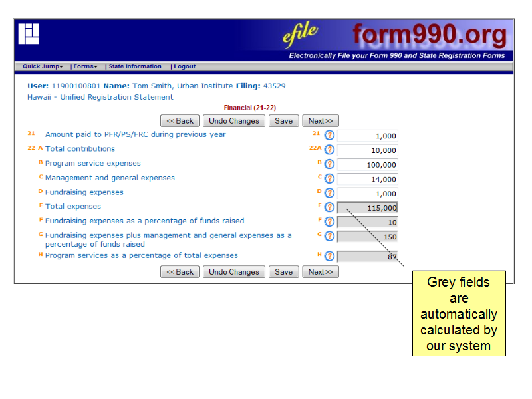Screen dimensions: 532x399
Task: Open help for line F fundraising percentage
Action: pos(329,222)
